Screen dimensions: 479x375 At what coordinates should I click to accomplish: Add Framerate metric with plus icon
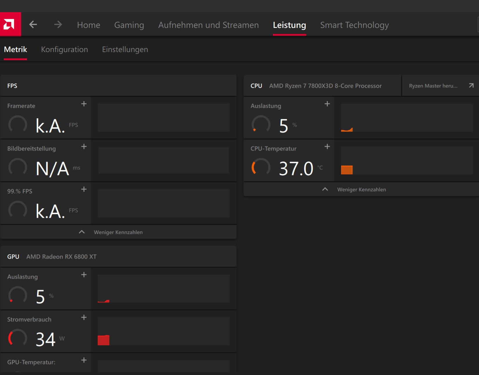(84, 104)
